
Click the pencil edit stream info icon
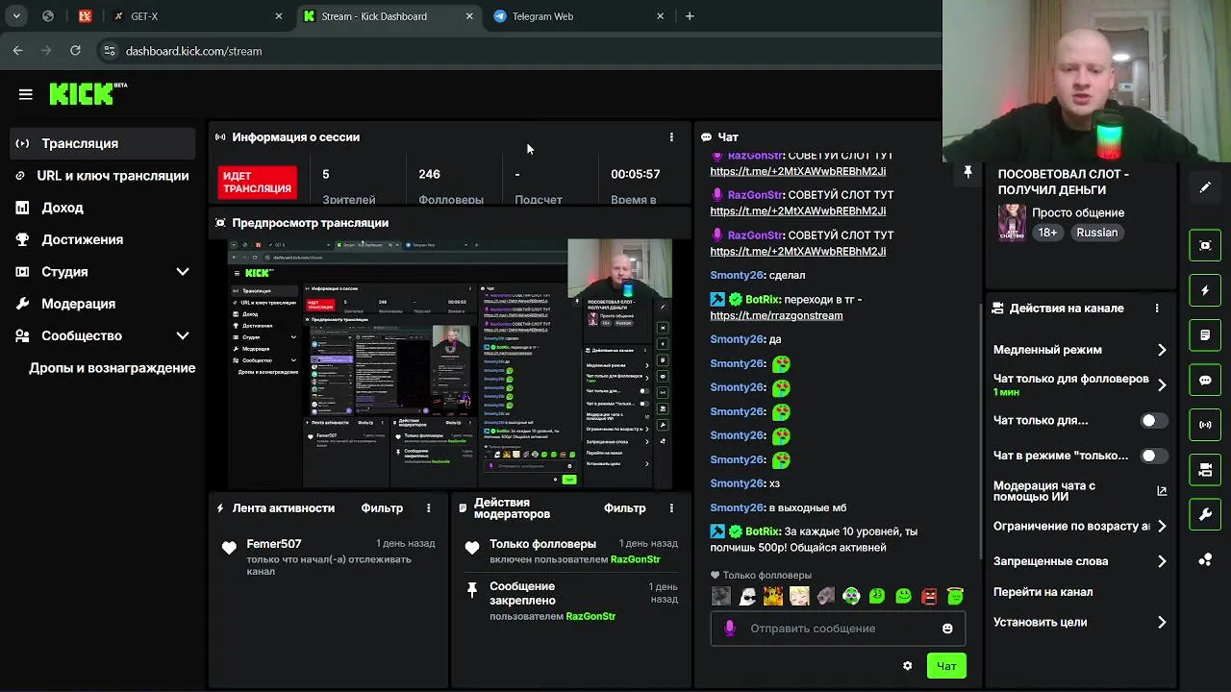click(x=1205, y=187)
